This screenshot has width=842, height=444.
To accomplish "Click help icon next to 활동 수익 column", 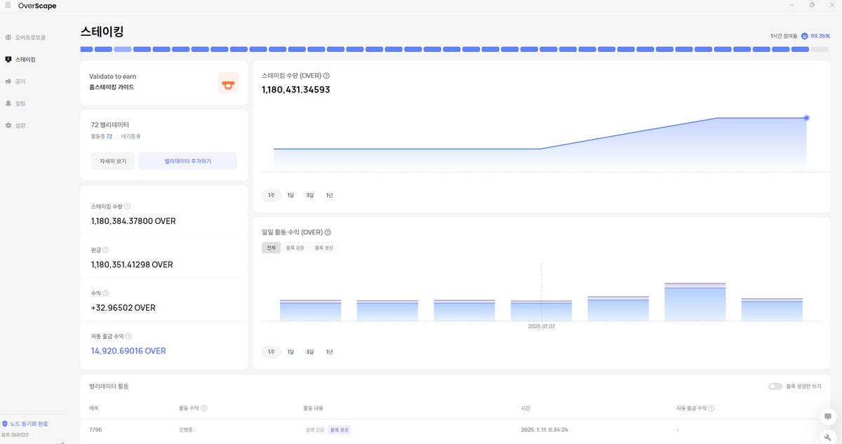I will pos(204,408).
